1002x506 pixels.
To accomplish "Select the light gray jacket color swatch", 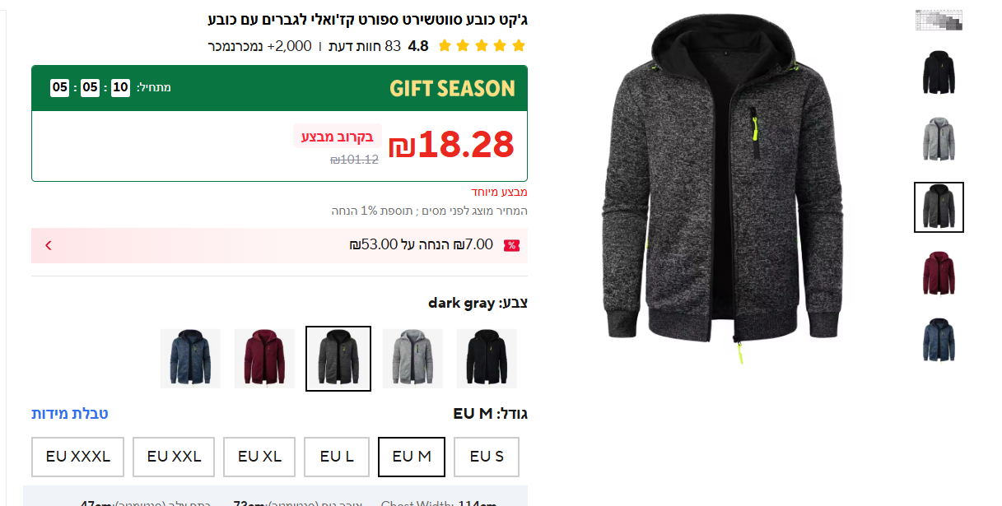I will pyautogui.click(x=412, y=359).
